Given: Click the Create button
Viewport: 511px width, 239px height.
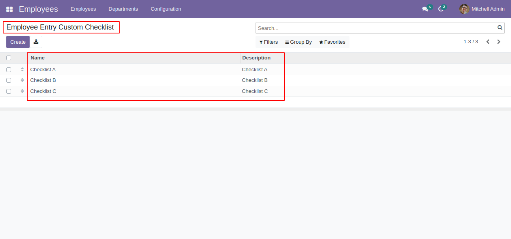Looking at the screenshot, I should pos(18,42).
